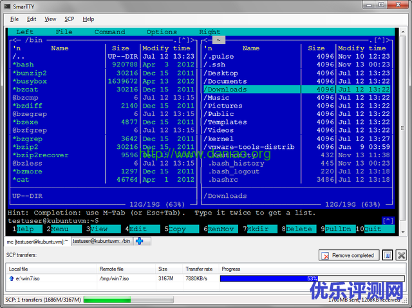Click the Transfer rate column header
This screenshot has width=412, height=308.
[199, 269]
